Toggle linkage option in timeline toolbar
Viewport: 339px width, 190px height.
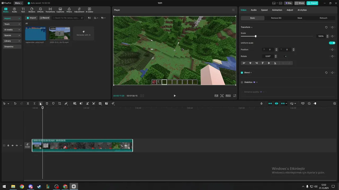pos(283,103)
